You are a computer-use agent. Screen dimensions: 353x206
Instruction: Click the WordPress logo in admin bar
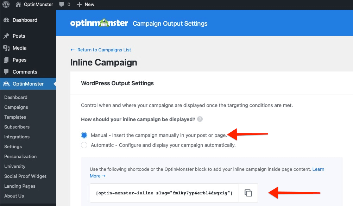5,4
